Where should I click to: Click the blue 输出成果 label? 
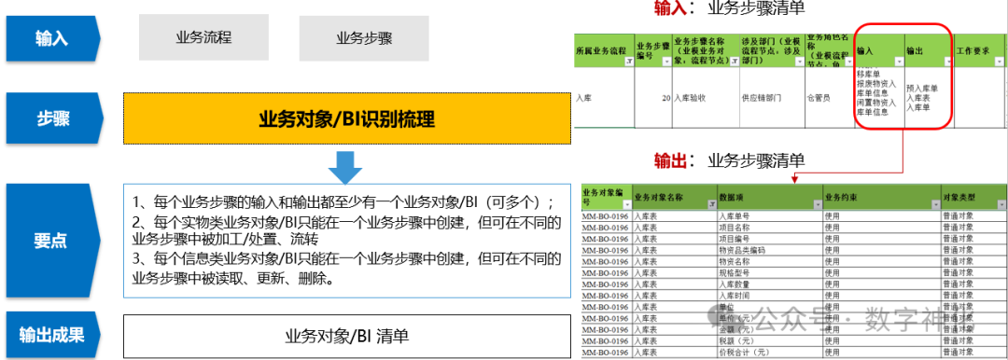click(x=52, y=336)
